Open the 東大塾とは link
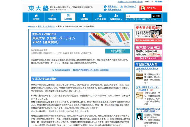This screenshot has height=127, width=190. coord(113,7)
